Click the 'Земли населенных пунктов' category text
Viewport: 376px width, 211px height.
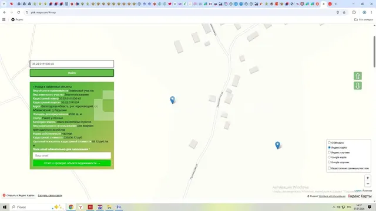[x=73, y=122]
